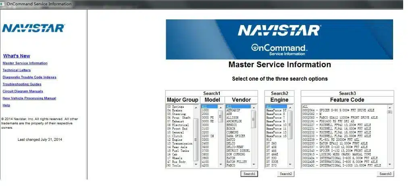
Task: Open the Technical Letters page
Action: 17,70
